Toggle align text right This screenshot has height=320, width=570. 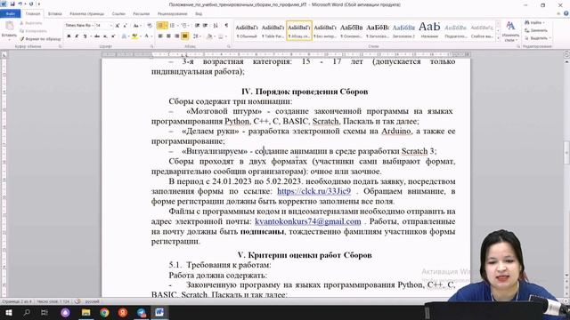pos(177,36)
